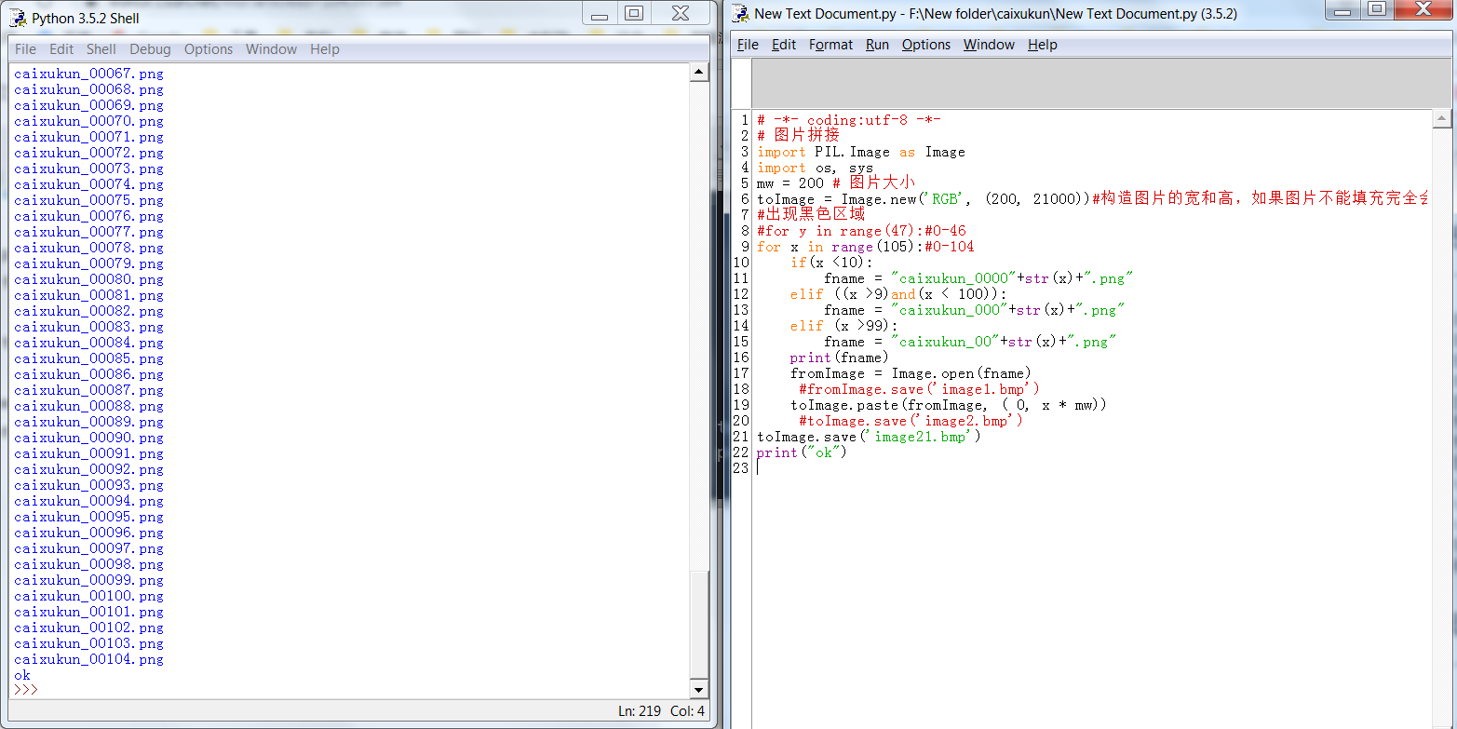Click 'elif (x >99):' code line
This screenshot has height=729, width=1457.
point(844,326)
